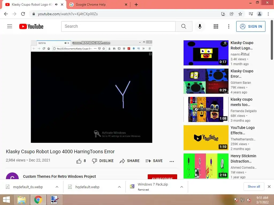This screenshot has width=274, height=205.
Task: Close the Klasky Csupo Robot Logo tab
Action: pyautogui.click(x=62, y=5)
